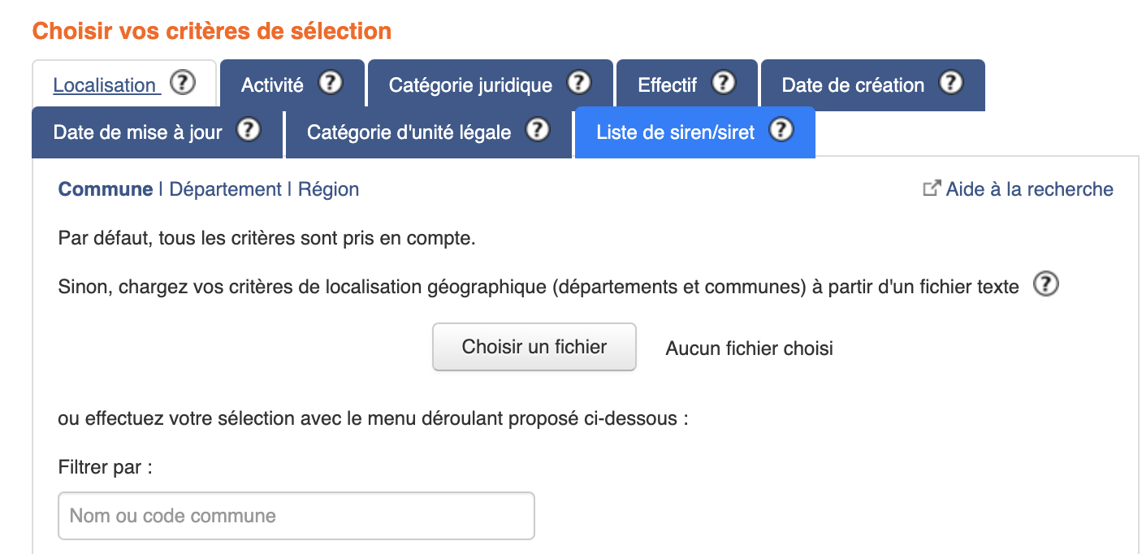This screenshot has width=1142, height=554.
Task: Open help for Catégorie d'unité légale
Action: [x=538, y=131]
